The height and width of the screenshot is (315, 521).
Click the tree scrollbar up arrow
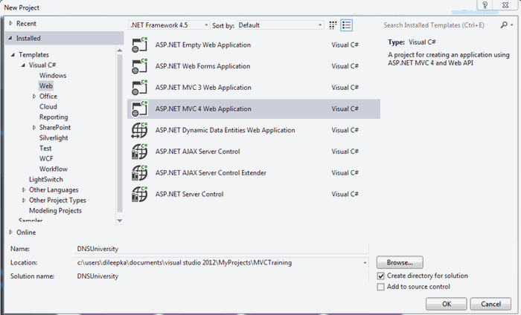[x=120, y=50]
